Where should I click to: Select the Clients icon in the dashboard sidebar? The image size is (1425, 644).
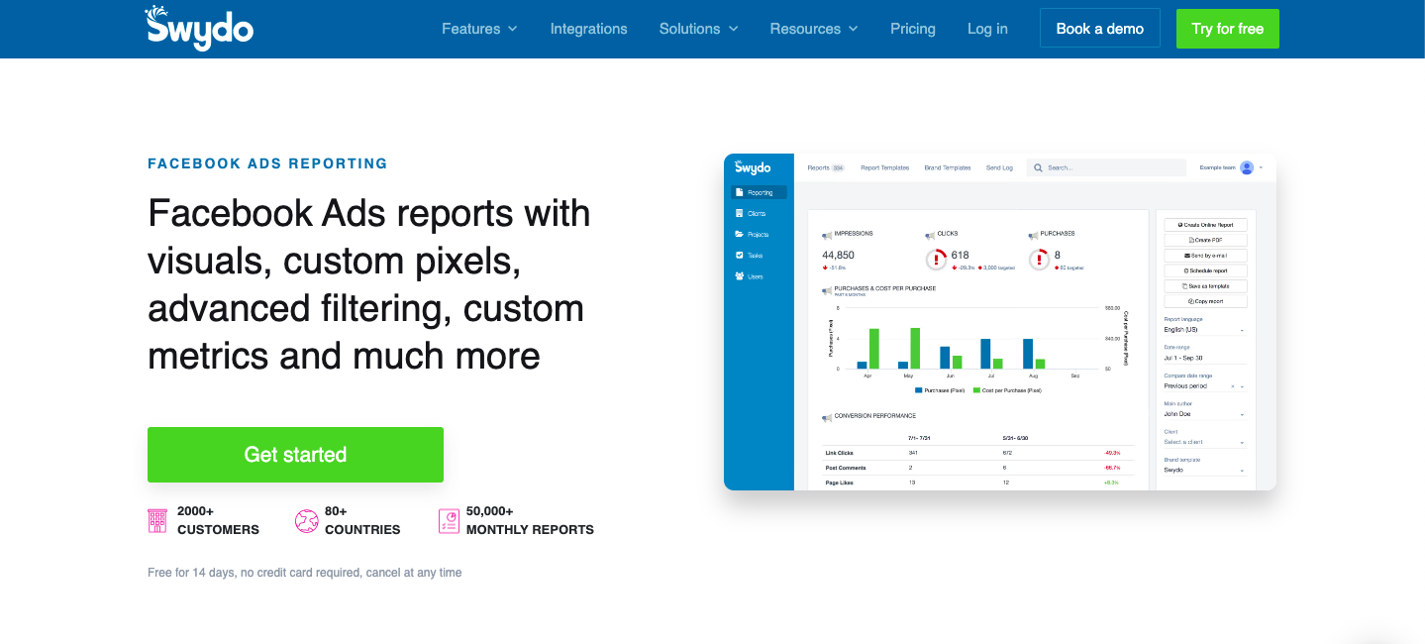click(x=739, y=213)
